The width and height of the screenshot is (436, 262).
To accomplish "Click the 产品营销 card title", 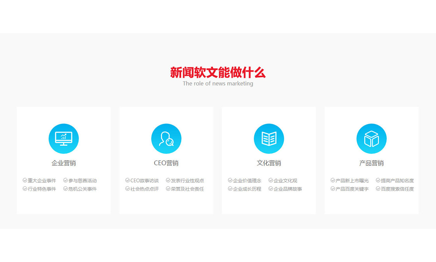I will click(371, 163).
